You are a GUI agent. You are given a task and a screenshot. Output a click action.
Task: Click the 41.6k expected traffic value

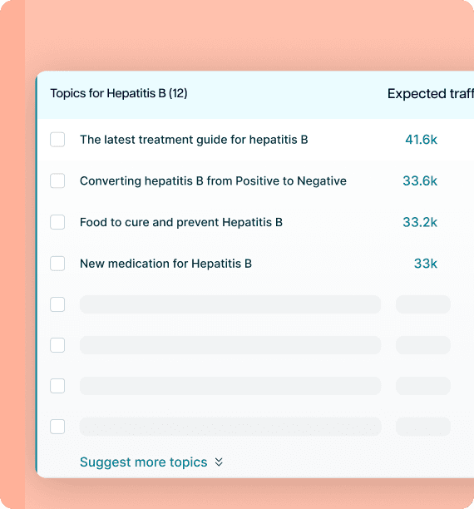tap(421, 140)
